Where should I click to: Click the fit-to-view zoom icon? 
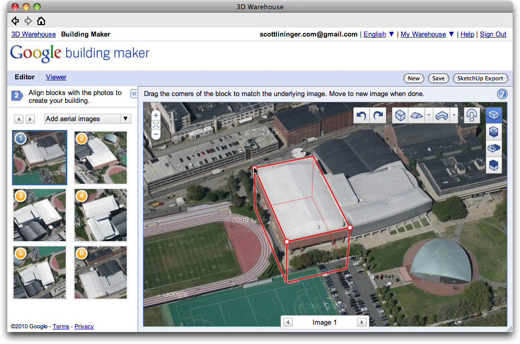[156, 125]
